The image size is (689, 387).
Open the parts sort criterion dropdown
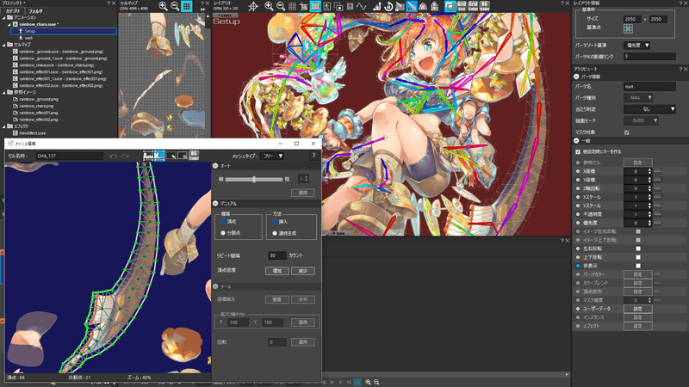coord(636,46)
